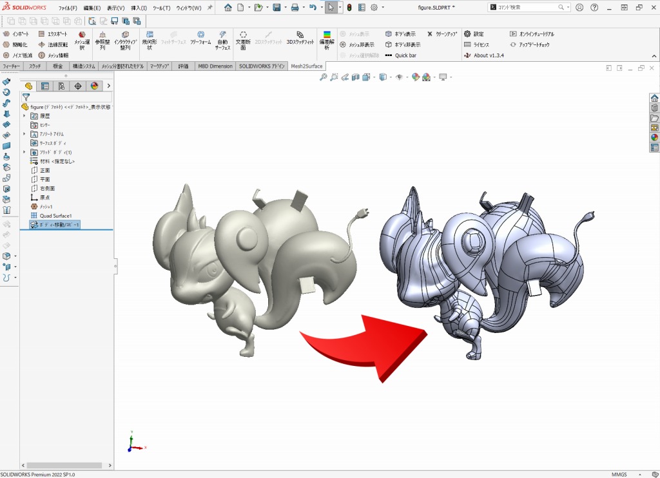The height and width of the screenshot is (478, 660).
Task: Click the インタラクティブ整列 (Interactive align) tool
Action: [x=126, y=41]
